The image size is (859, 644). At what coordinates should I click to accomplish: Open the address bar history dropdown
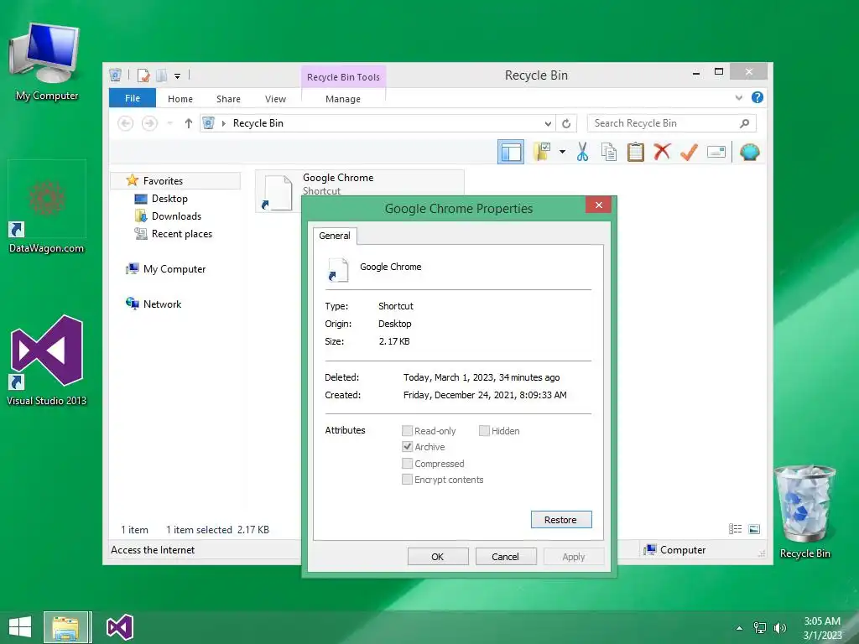(548, 124)
